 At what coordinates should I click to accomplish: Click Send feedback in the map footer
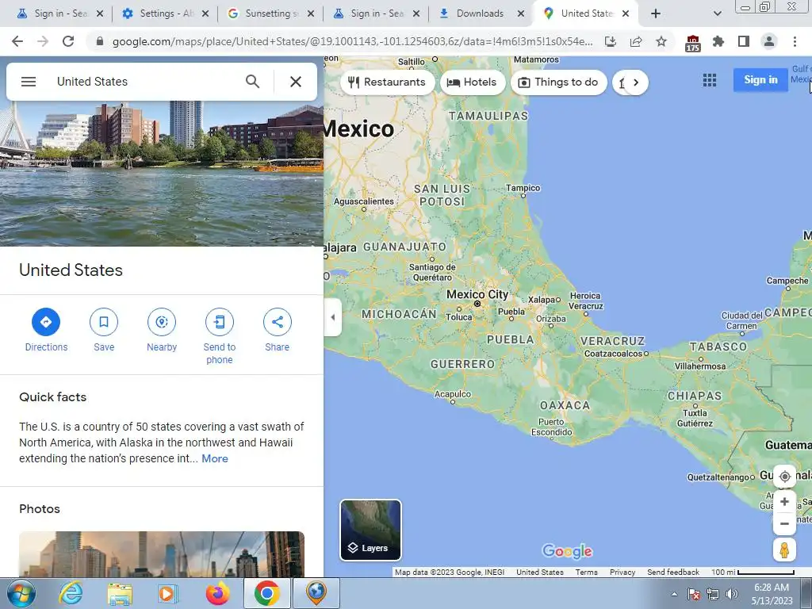(x=673, y=573)
